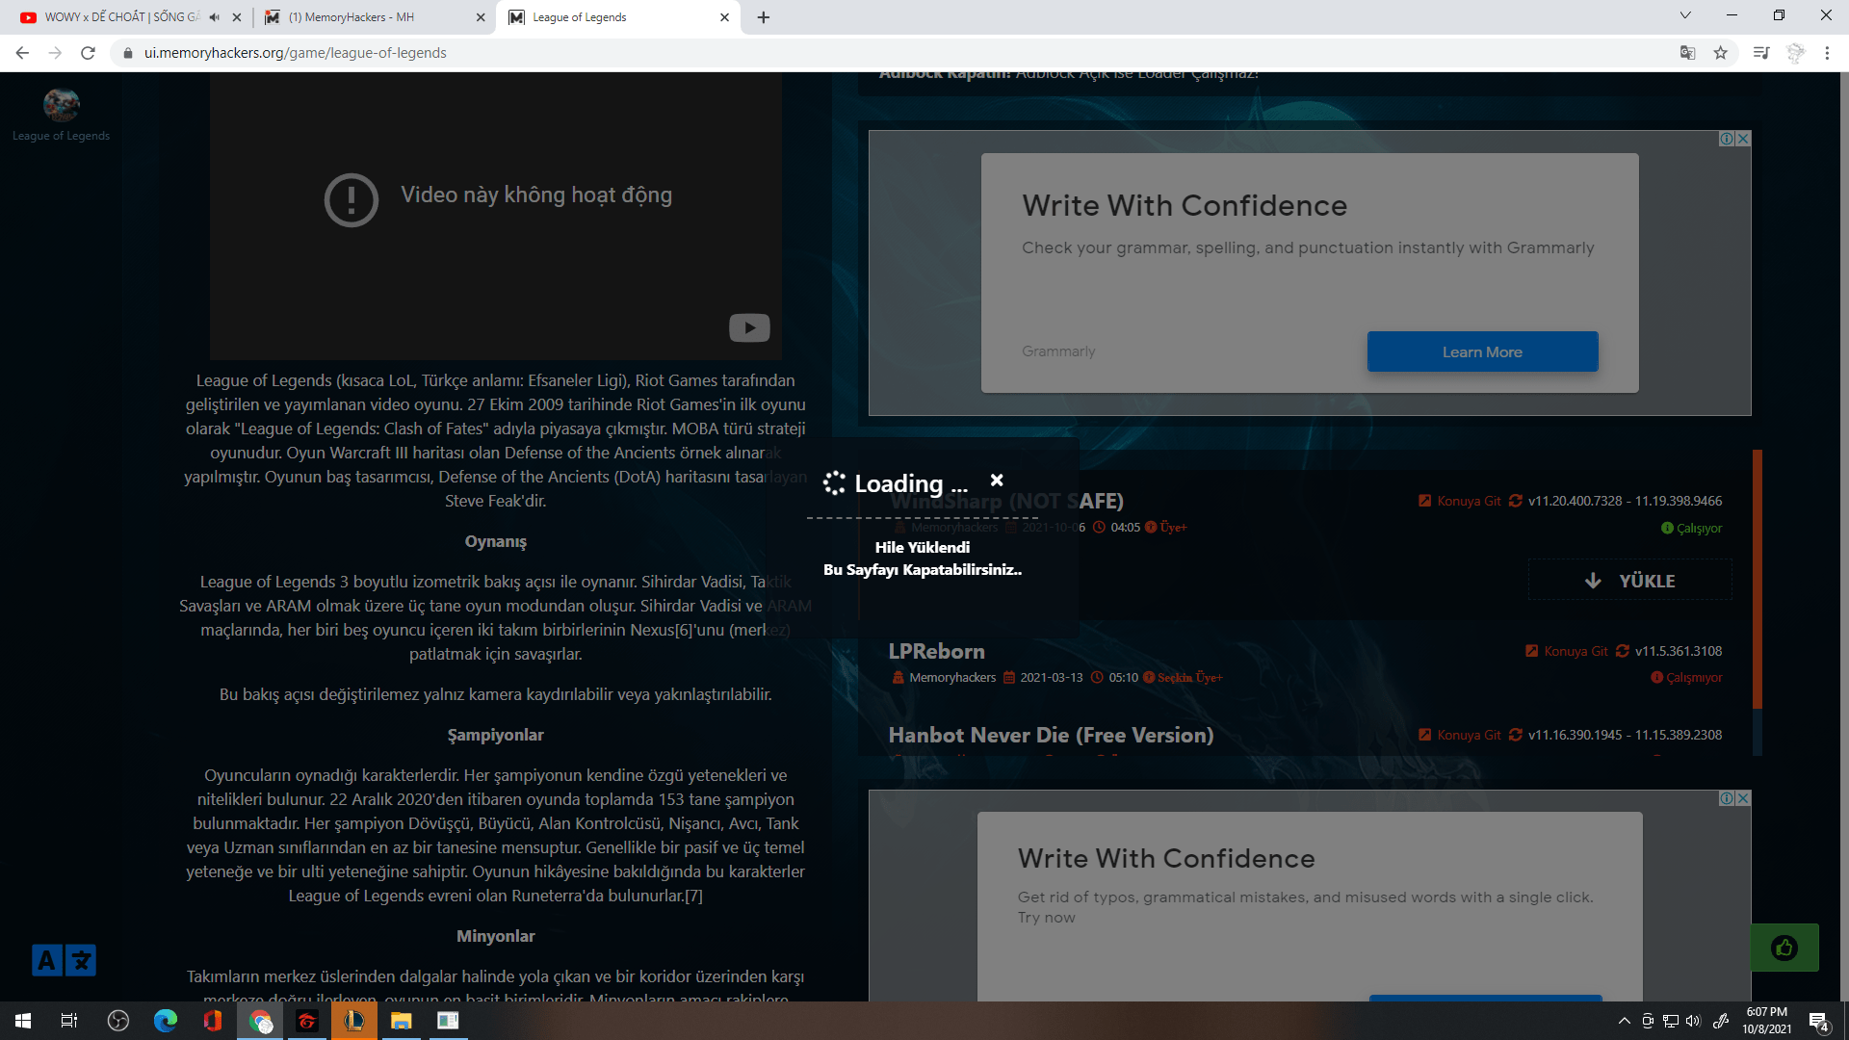Open the translate widget at bottom left
Viewport: 1849px width, 1040px height.
64,960
